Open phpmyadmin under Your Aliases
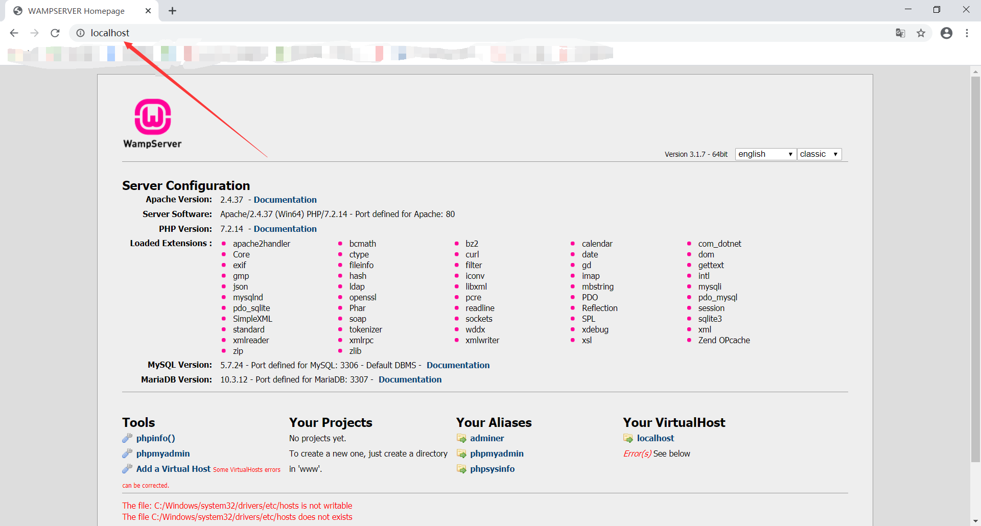The width and height of the screenshot is (981, 526). coord(497,453)
